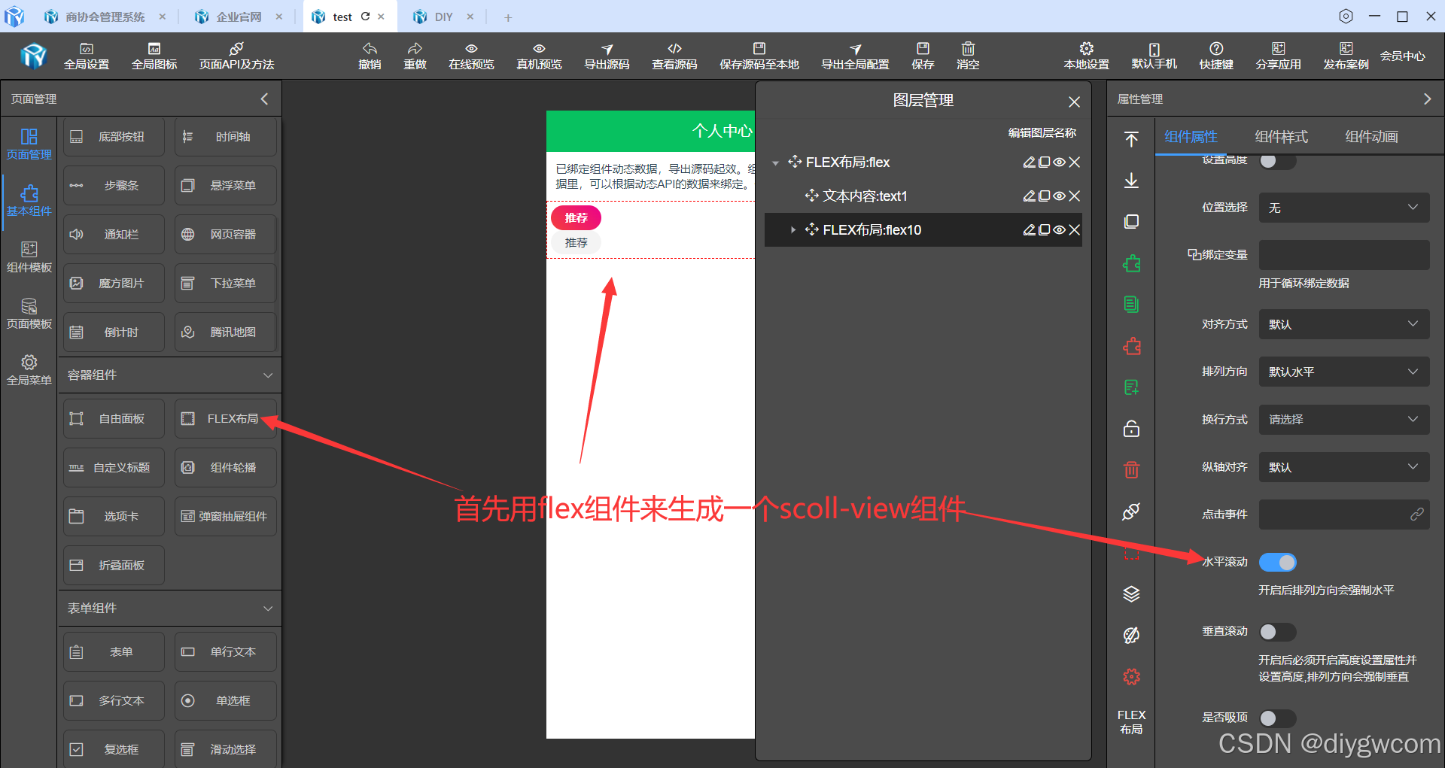Open 全局设置 global settings

[x=87, y=56]
